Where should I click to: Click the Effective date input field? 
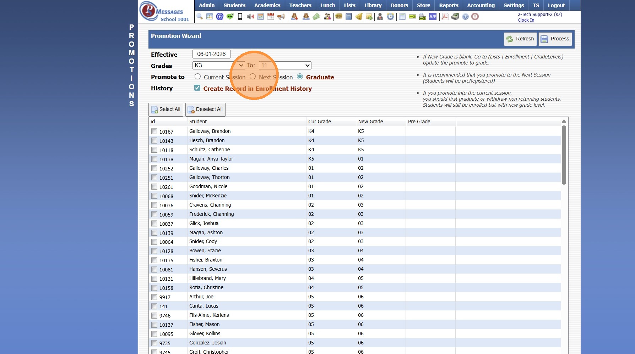pyautogui.click(x=211, y=54)
